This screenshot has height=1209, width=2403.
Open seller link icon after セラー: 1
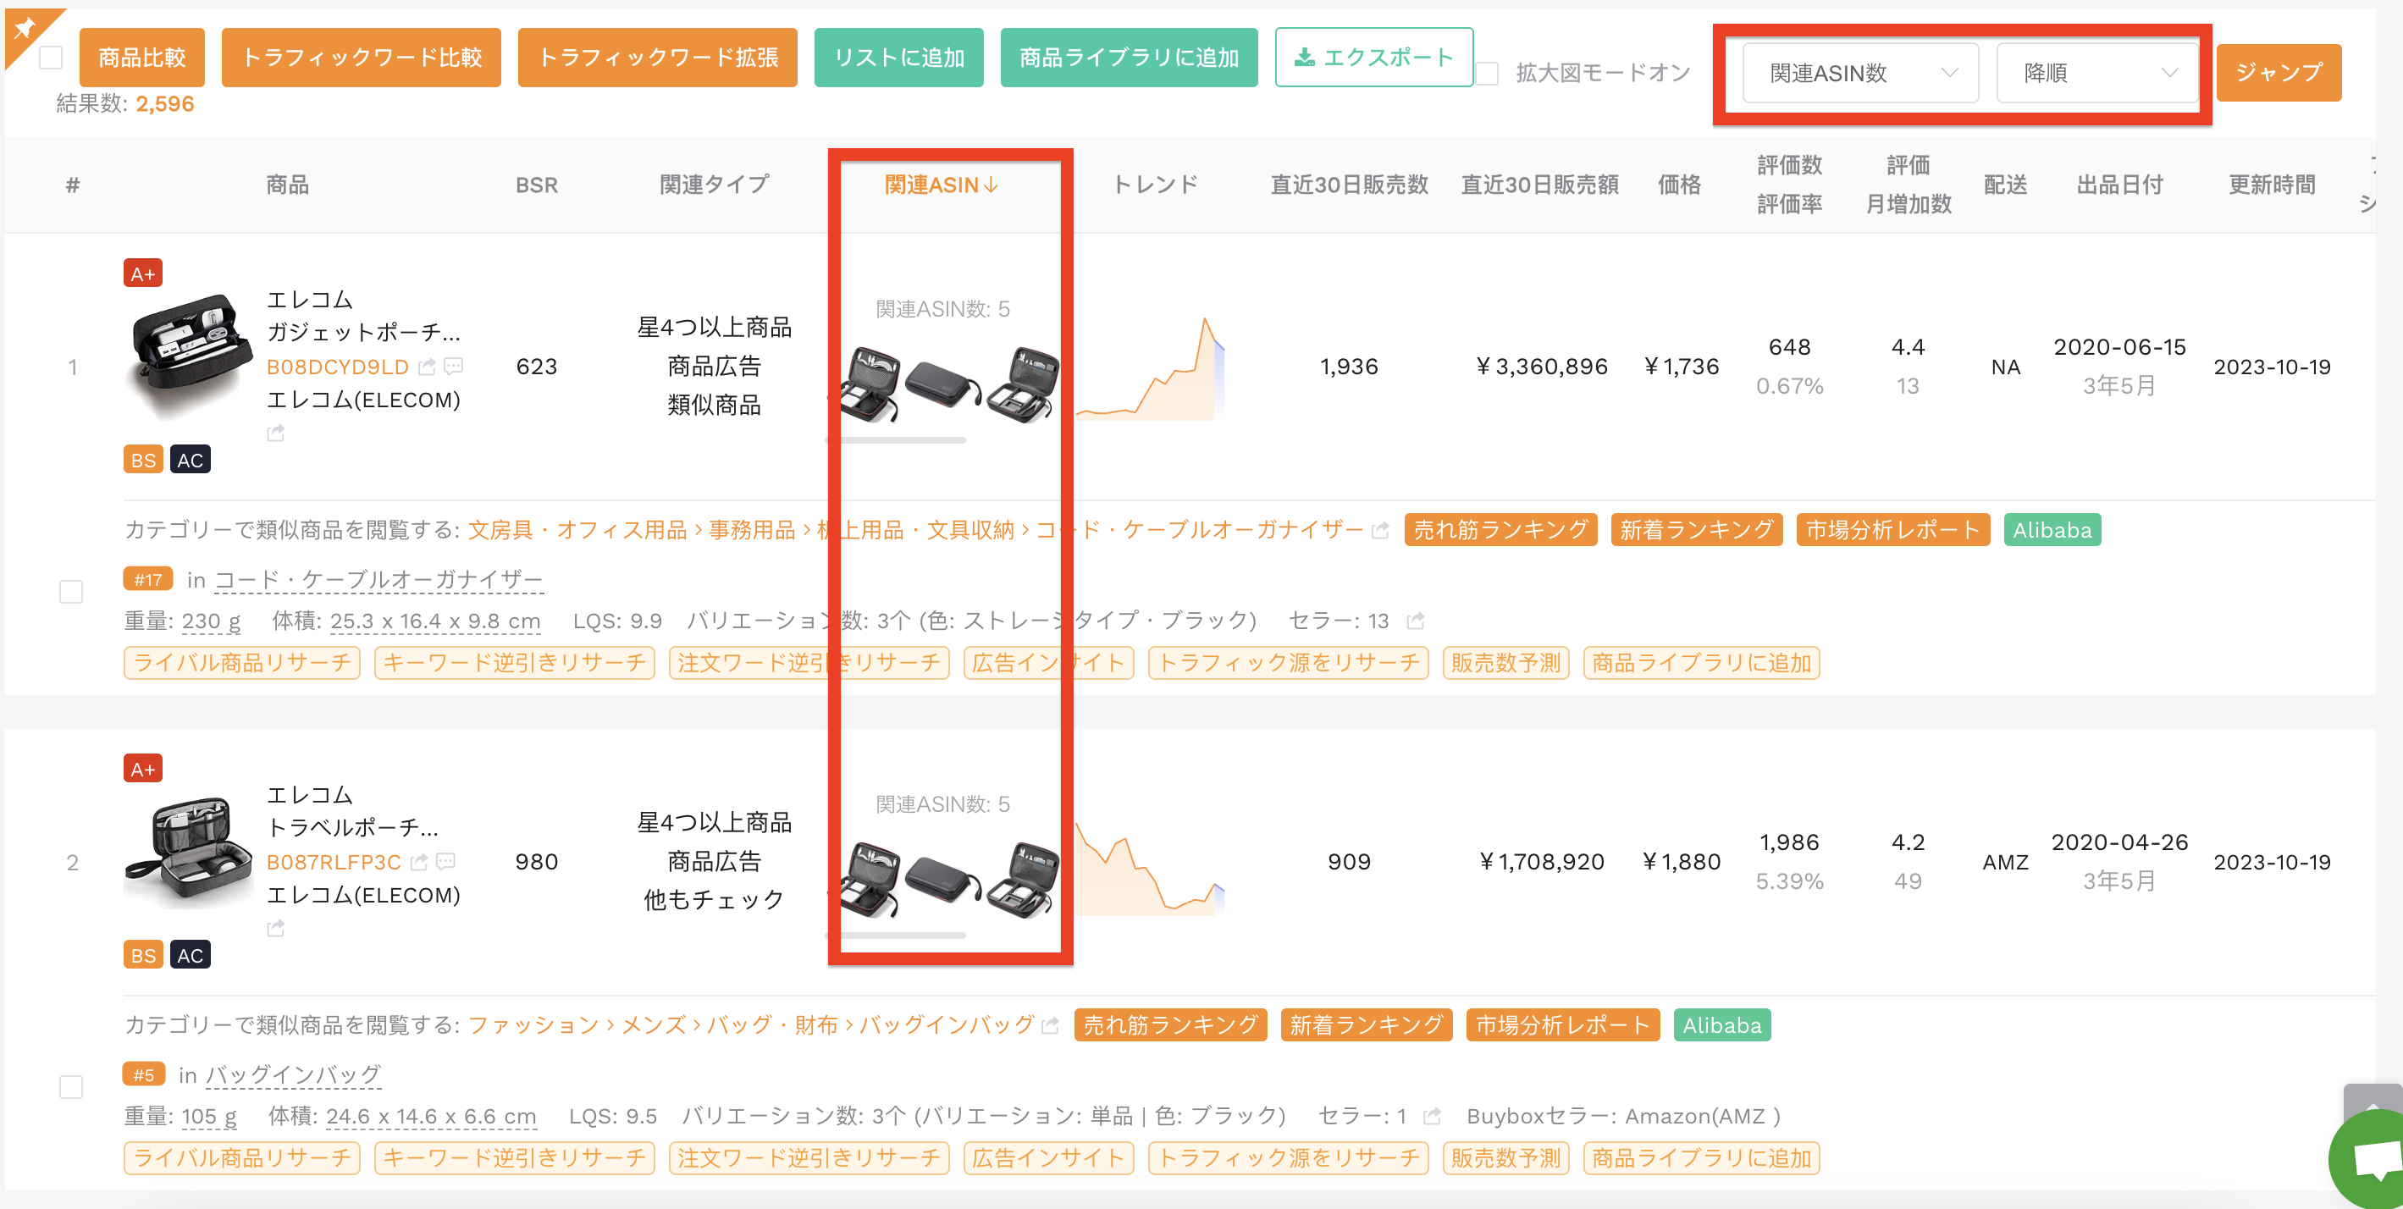1433,1117
